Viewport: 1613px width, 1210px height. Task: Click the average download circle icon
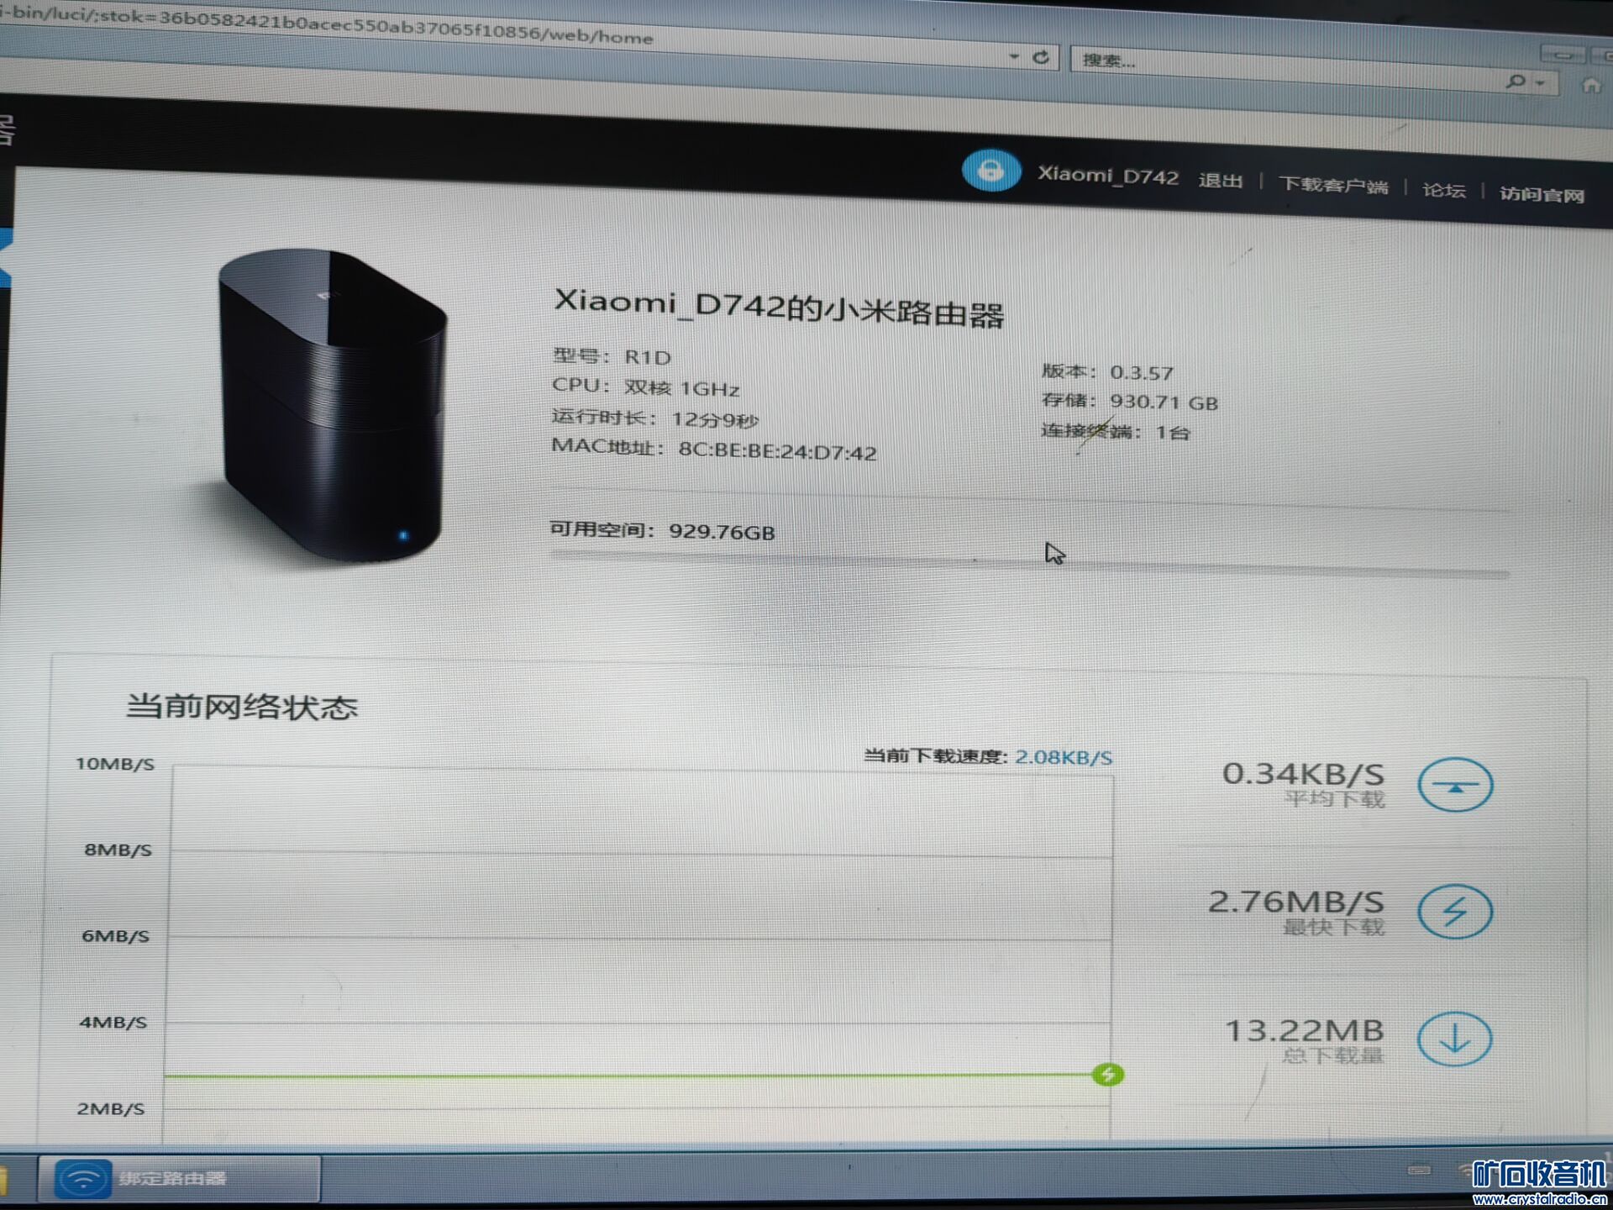[x=1455, y=785]
